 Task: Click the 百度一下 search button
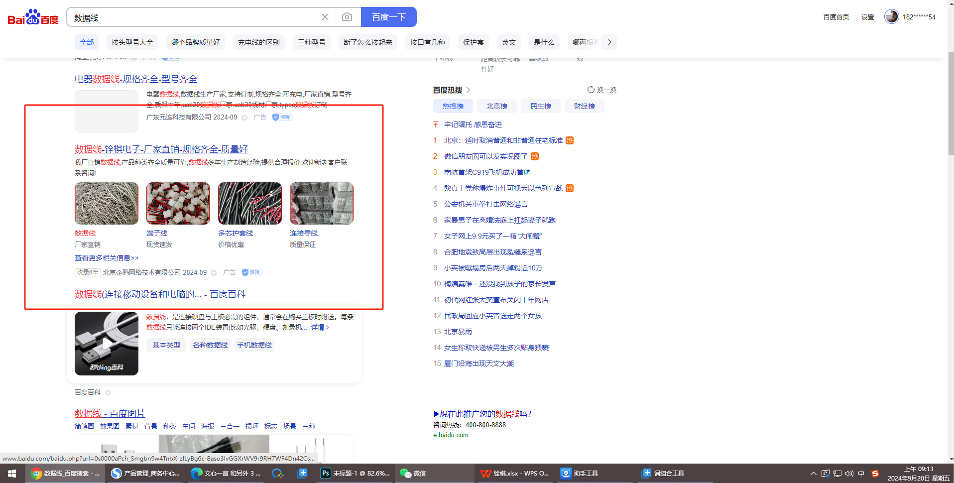[x=388, y=17]
